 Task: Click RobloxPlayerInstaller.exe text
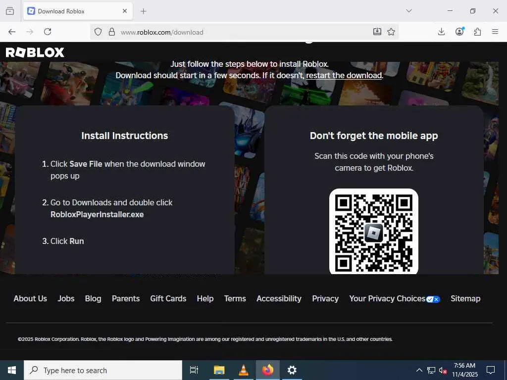97,215
